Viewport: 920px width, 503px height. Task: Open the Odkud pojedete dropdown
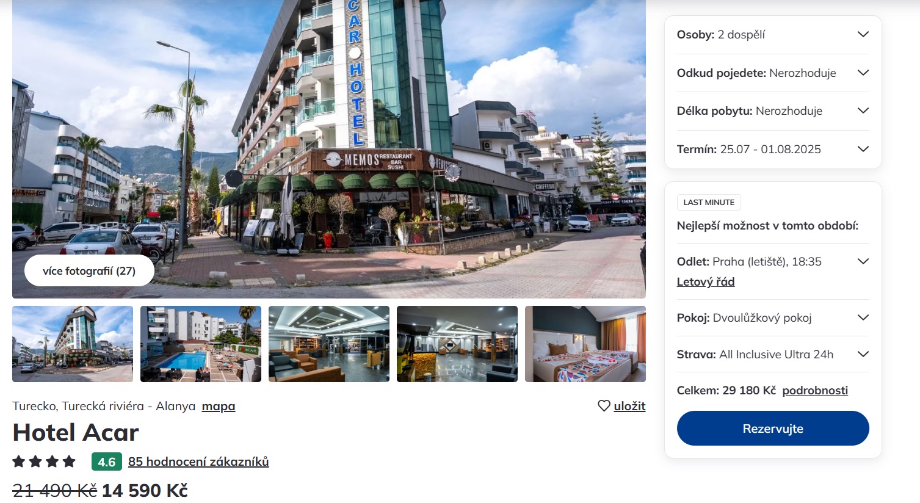(x=773, y=73)
